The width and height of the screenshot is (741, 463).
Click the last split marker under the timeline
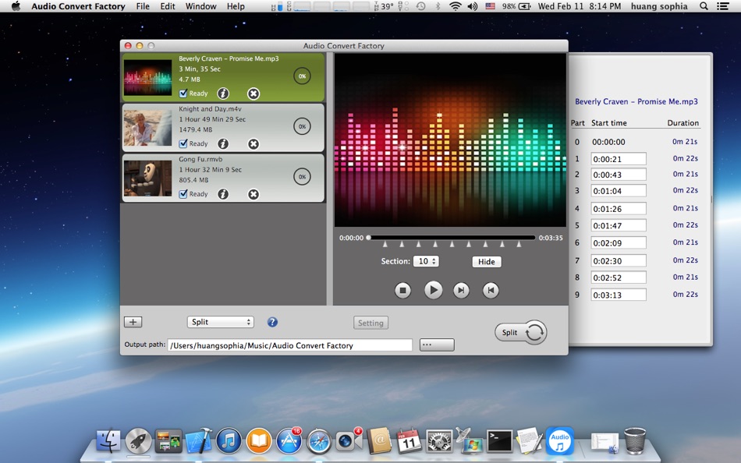519,244
